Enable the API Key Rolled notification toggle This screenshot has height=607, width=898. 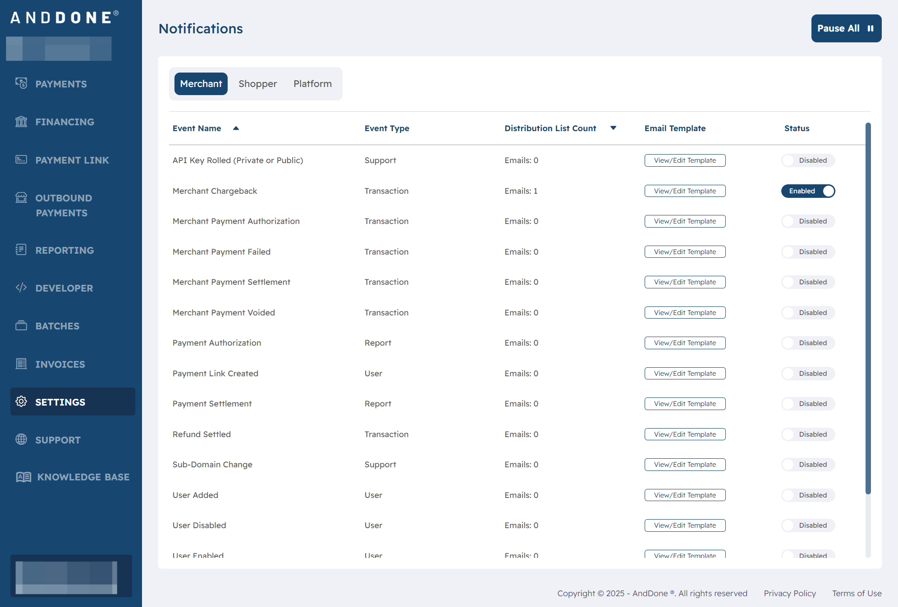coord(808,160)
